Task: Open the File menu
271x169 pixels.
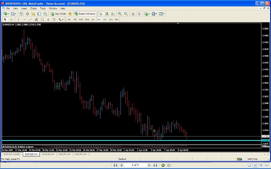Action: [8, 8]
